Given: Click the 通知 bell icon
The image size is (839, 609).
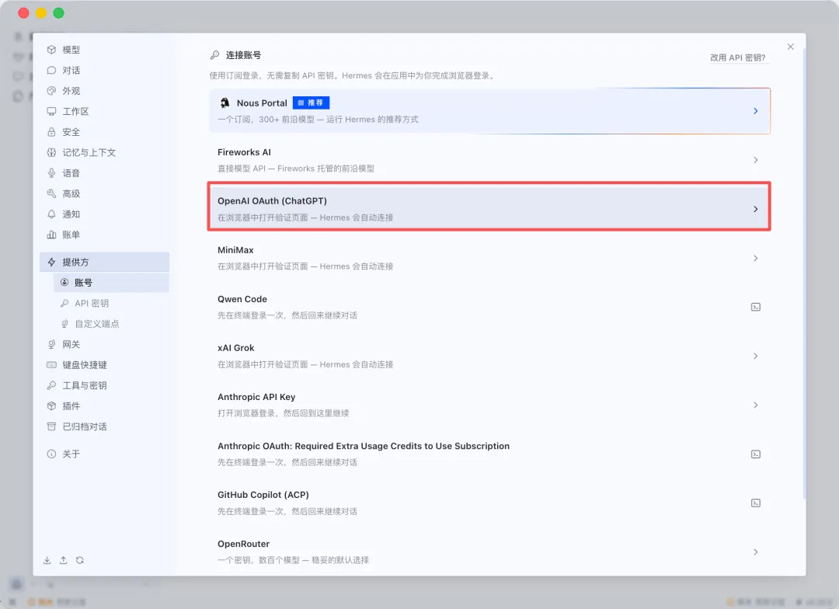Looking at the screenshot, I should pos(51,214).
